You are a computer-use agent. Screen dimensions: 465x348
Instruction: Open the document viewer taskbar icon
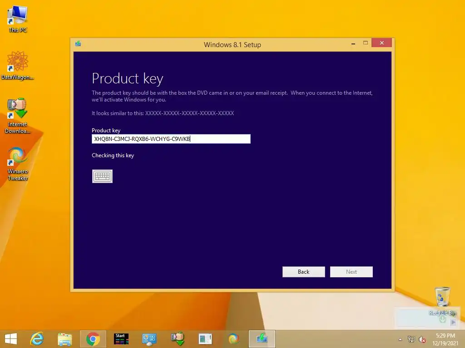click(x=205, y=339)
